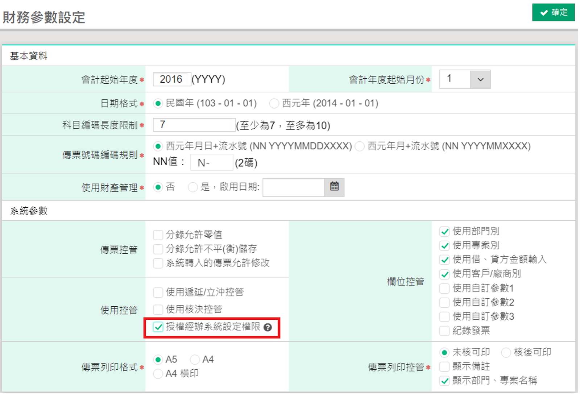Click the 會計起始年度 year input field
Screen dimensions: 580x394
pyautogui.click(x=172, y=79)
